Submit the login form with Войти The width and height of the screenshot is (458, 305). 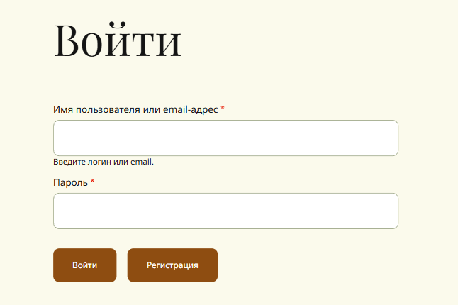(x=84, y=265)
